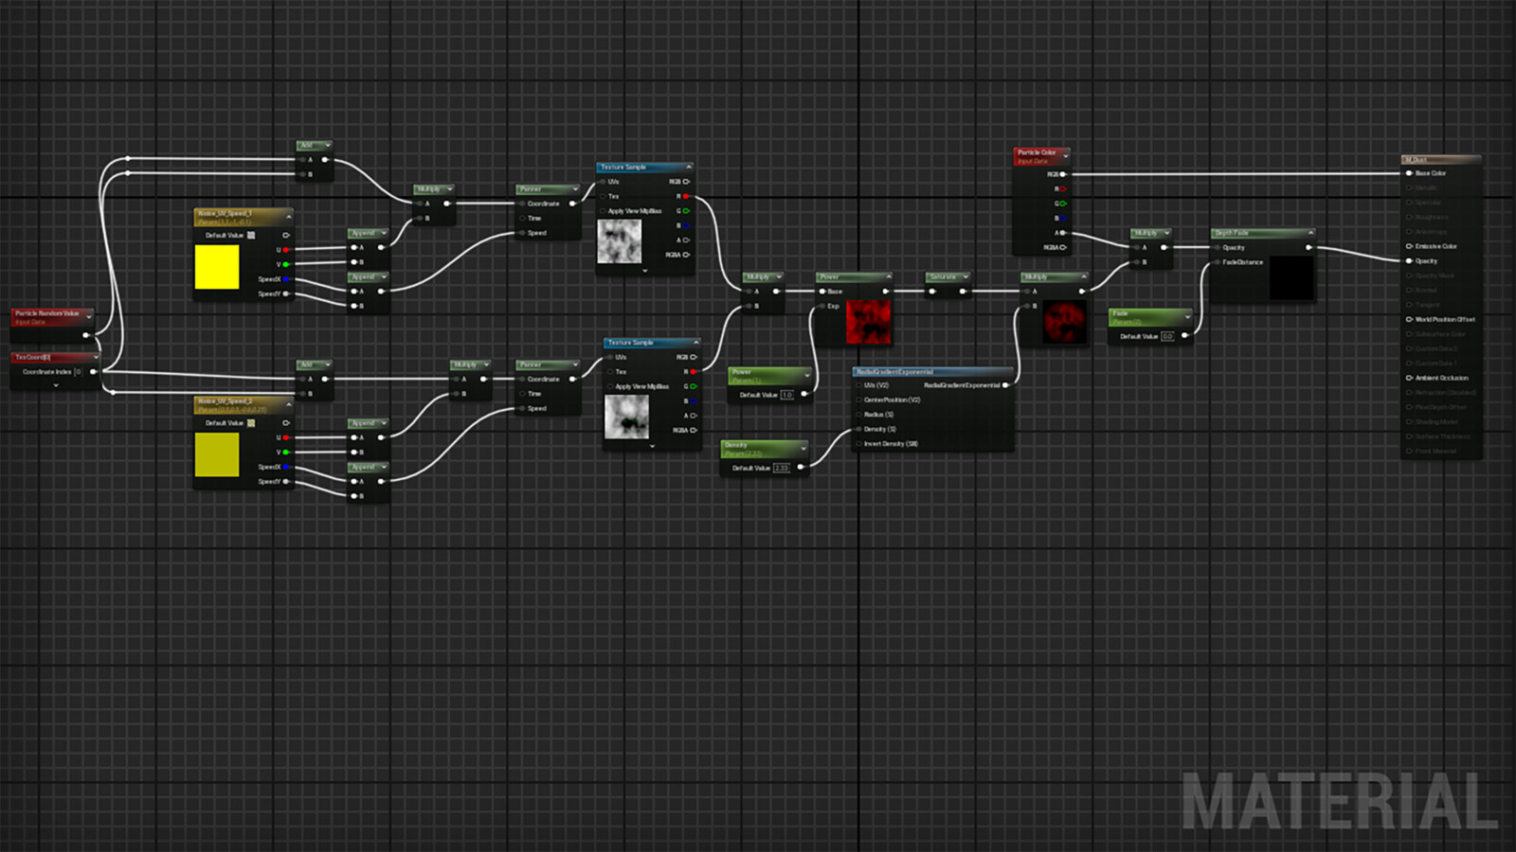
Task: Click the World Position Offset pin
Action: pyautogui.click(x=1409, y=320)
